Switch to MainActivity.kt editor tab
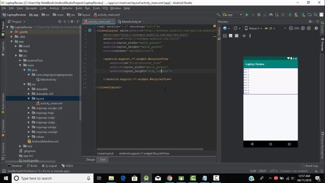Image resolution: width=325 pixels, height=183 pixels. pyautogui.click(x=131, y=21)
